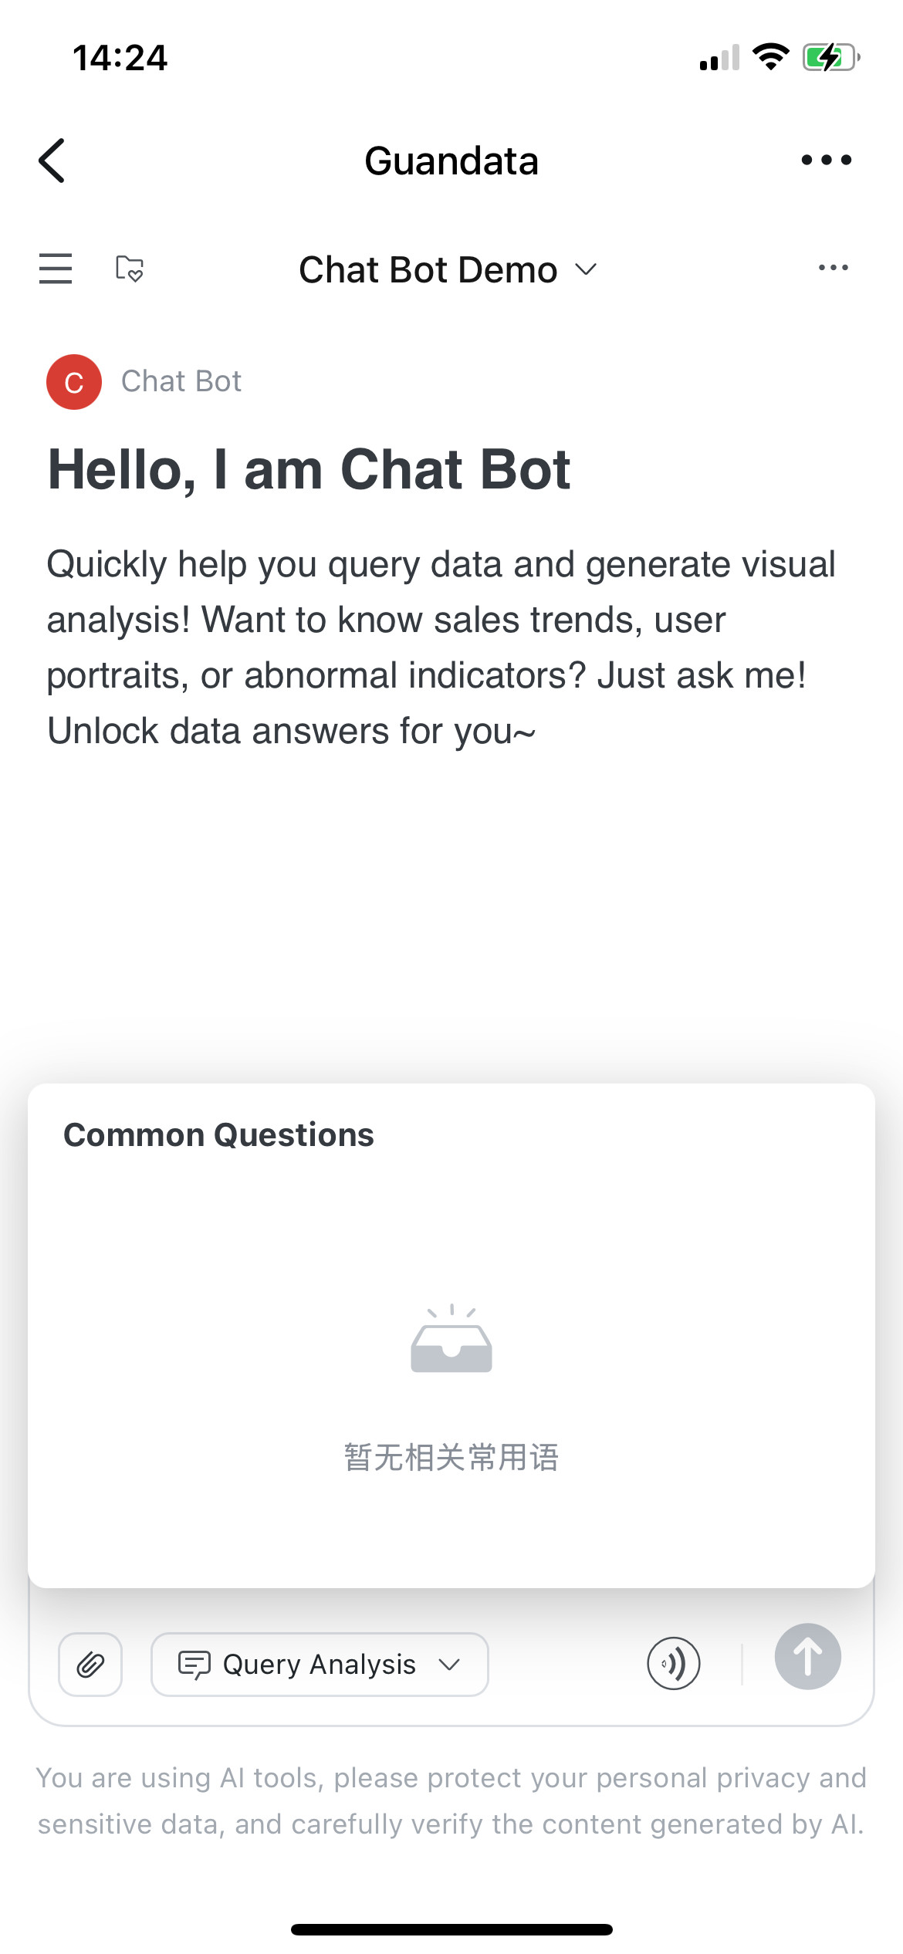
Task: Open the hamburger sidebar menu
Action: [x=56, y=269]
